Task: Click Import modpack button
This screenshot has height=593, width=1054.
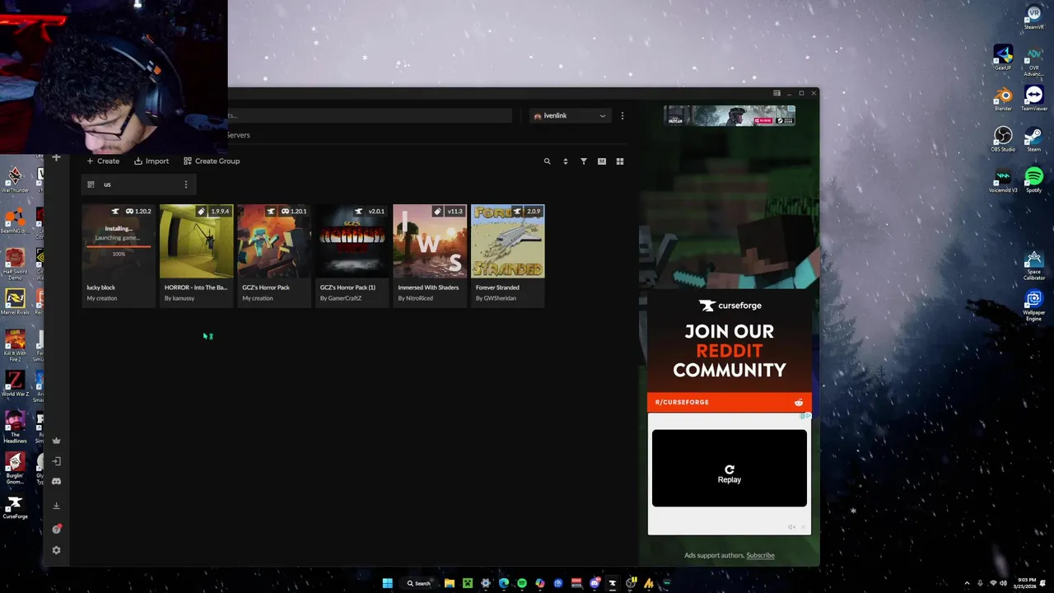Action: (x=152, y=161)
